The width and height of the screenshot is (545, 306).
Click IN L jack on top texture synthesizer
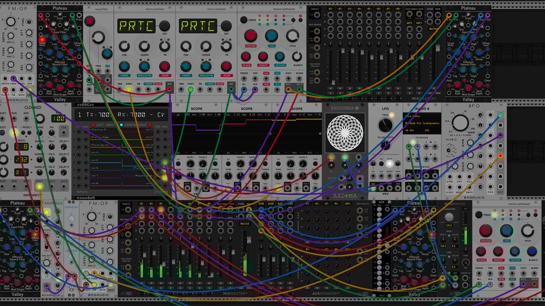244,90
